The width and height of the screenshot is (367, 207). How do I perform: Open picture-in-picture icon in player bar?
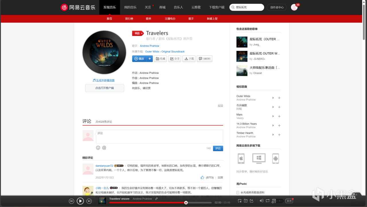point(240,201)
